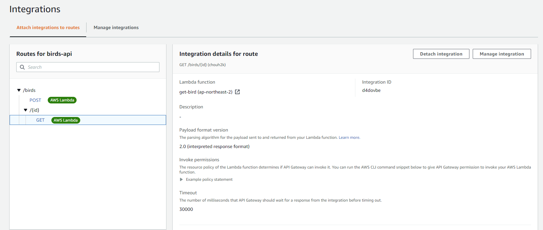Click the /{id} route label
The height and width of the screenshot is (230, 543).
(x=34, y=110)
